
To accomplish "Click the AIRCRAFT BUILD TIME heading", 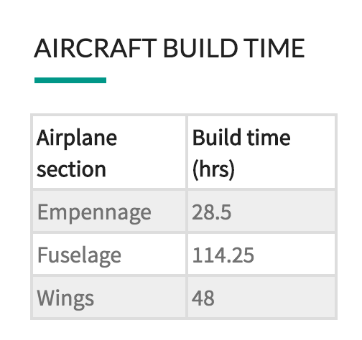I will (170, 48).
